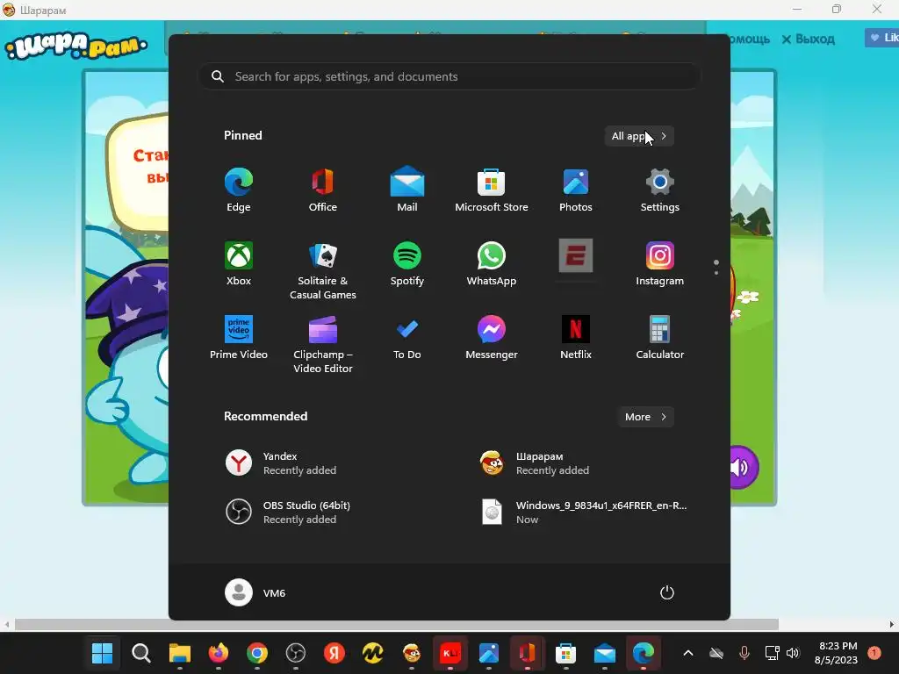
Task: Open the To Do app
Action: point(407,338)
